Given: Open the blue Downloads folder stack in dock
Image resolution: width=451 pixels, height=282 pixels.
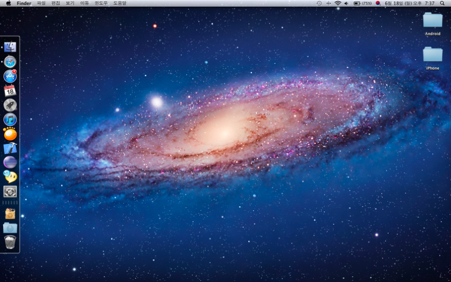Looking at the screenshot, I should [10, 228].
